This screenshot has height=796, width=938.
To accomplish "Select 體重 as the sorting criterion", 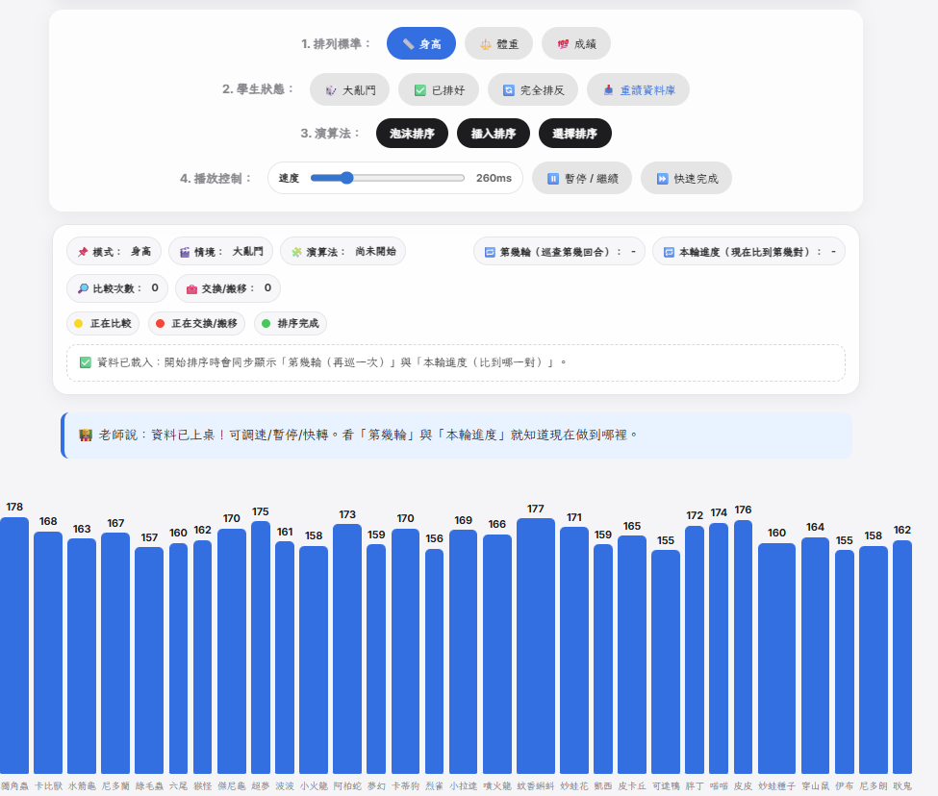I will tap(499, 43).
